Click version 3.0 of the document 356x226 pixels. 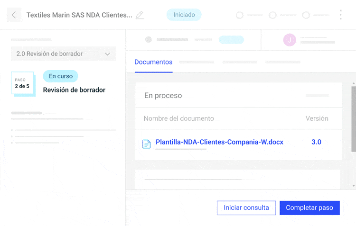[316, 142]
